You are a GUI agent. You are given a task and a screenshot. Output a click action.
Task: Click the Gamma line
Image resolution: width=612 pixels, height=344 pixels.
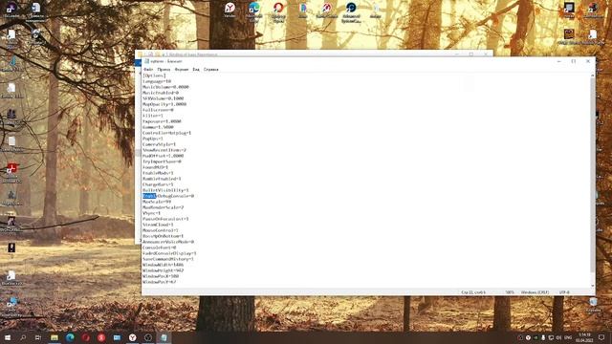(x=158, y=127)
